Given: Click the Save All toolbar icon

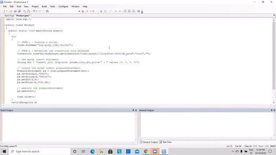Looking at the screenshot, I should (x=19, y=11).
